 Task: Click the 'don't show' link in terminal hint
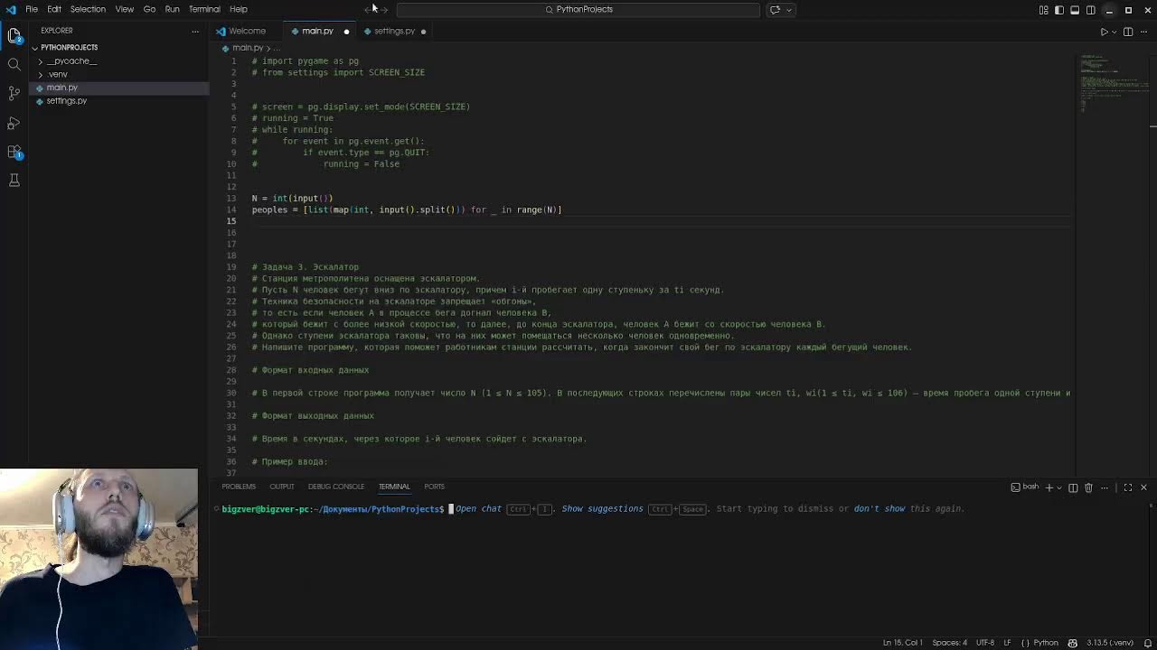[x=880, y=508]
